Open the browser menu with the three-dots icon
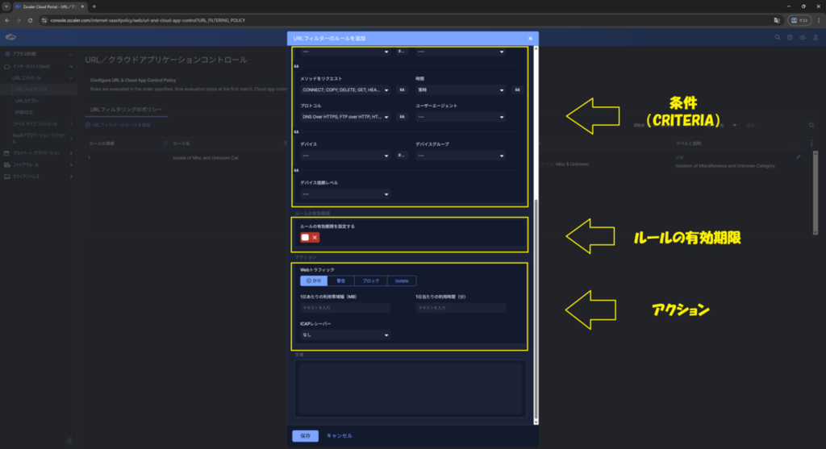This screenshot has height=449, width=826. point(819,20)
